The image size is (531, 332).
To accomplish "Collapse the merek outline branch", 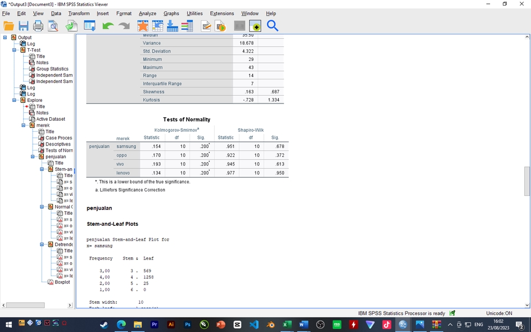I will (x=23, y=126).
